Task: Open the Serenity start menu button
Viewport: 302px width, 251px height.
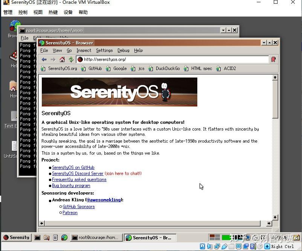Action: click(16, 237)
